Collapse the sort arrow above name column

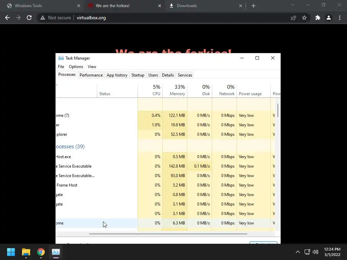pos(57,85)
